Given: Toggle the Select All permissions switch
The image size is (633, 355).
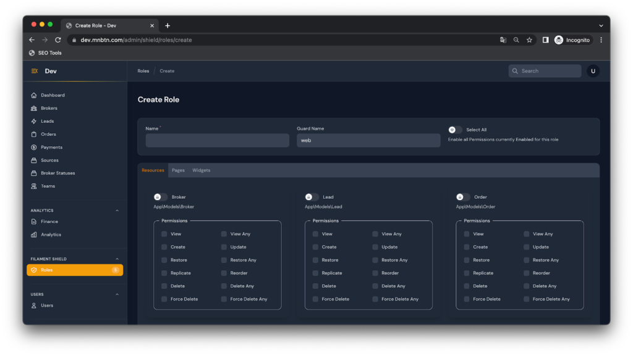Looking at the screenshot, I should [455, 130].
